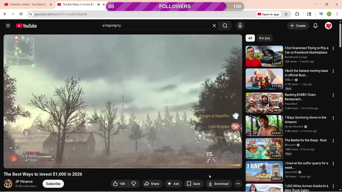This screenshot has height=192, width=342.
Task: Go back using browser back arrow
Action: point(5,14)
